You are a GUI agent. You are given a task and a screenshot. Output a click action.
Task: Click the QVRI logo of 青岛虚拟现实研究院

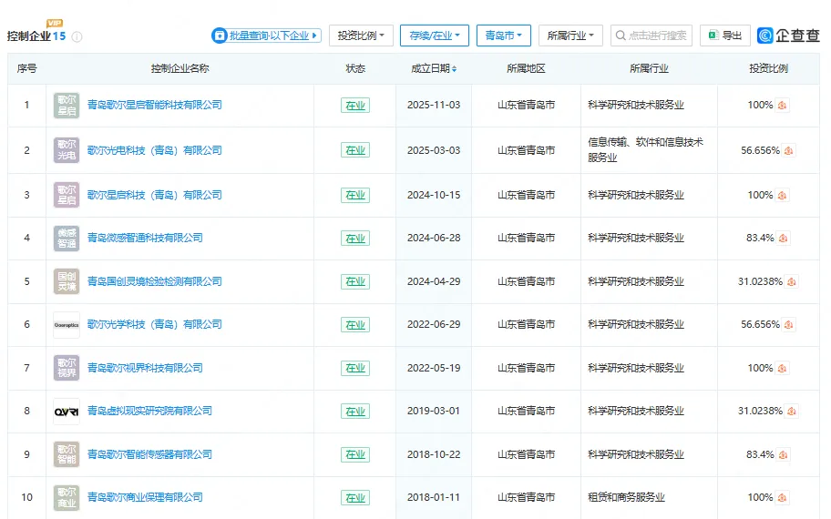(x=67, y=412)
